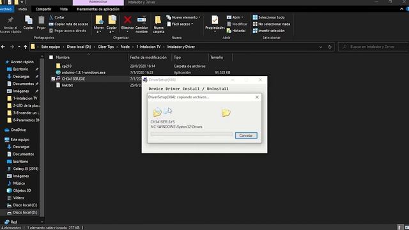Click the Anclar al Acceso rápido pin icon
The height and width of the screenshot is (230, 409).
point(10,20)
